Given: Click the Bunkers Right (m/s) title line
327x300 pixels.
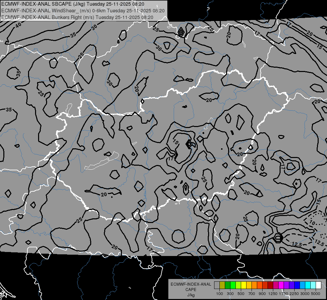Looking at the screenshot, I should click(x=77, y=17).
